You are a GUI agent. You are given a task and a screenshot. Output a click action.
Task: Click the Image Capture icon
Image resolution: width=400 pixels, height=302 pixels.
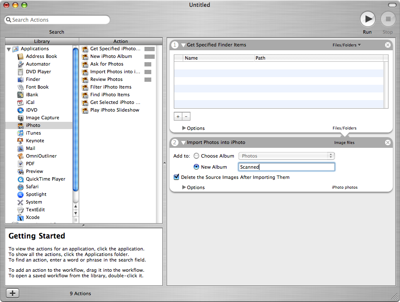click(x=20, y=118)
